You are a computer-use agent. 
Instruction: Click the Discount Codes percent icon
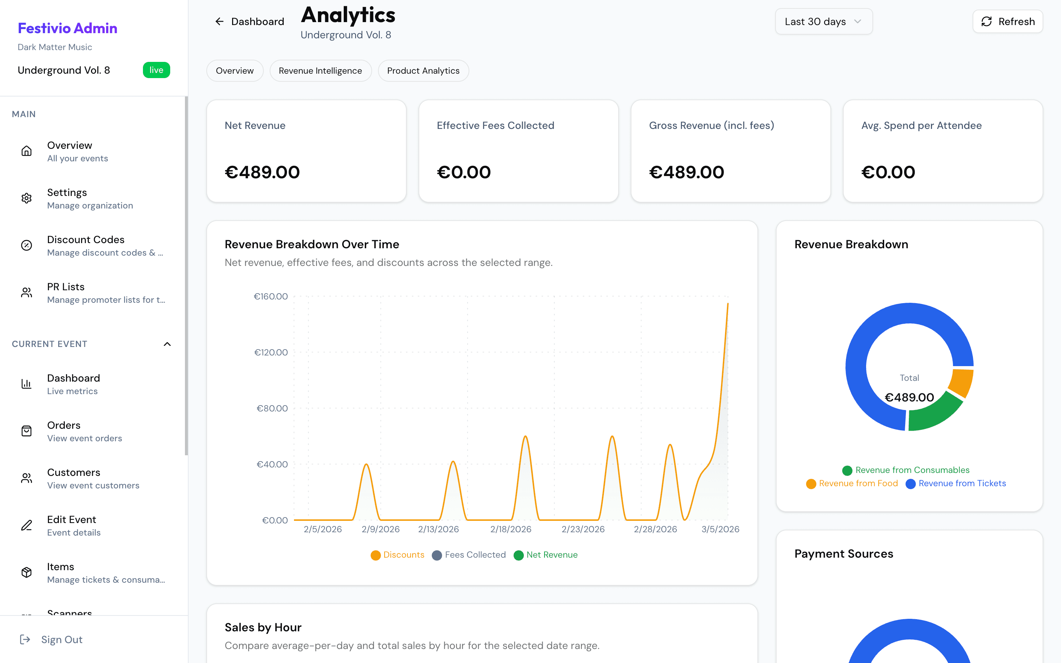(26, 245)
